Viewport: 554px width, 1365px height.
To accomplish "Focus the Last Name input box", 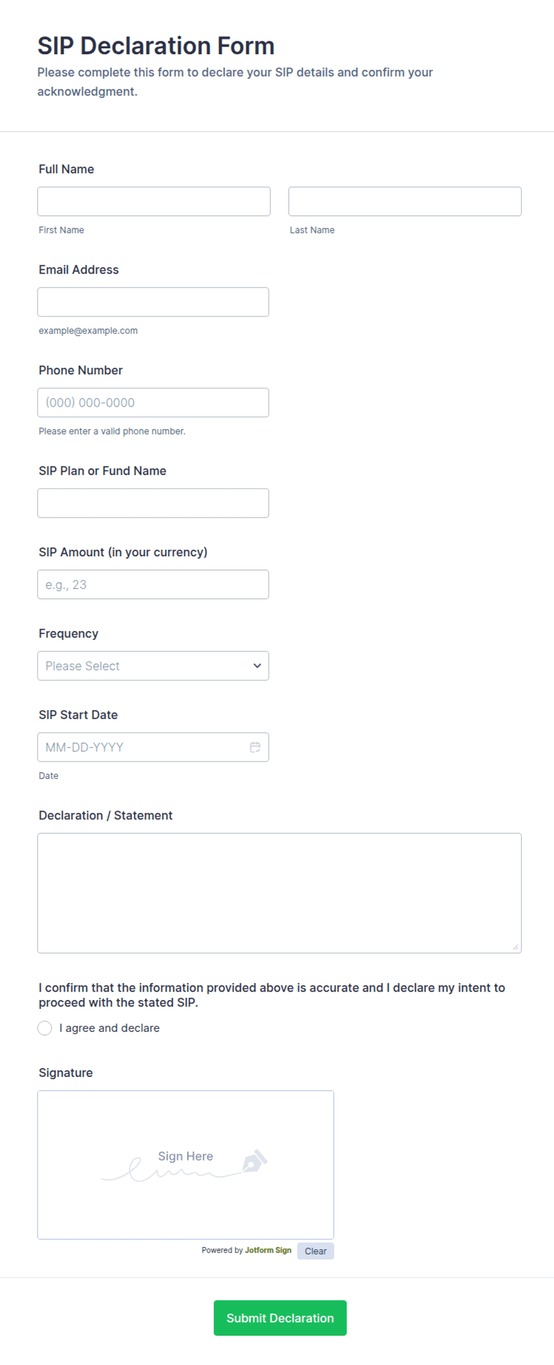I will 405,202.
